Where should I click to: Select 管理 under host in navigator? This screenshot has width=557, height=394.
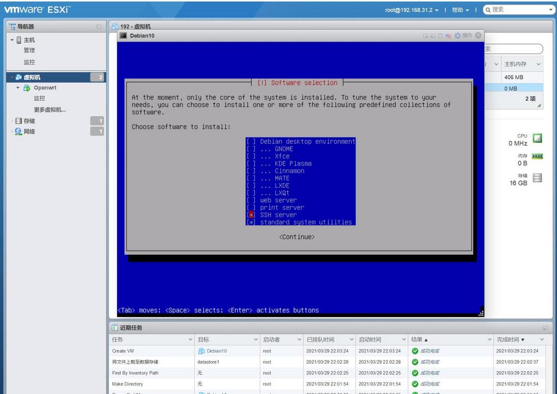coord(29,51)
